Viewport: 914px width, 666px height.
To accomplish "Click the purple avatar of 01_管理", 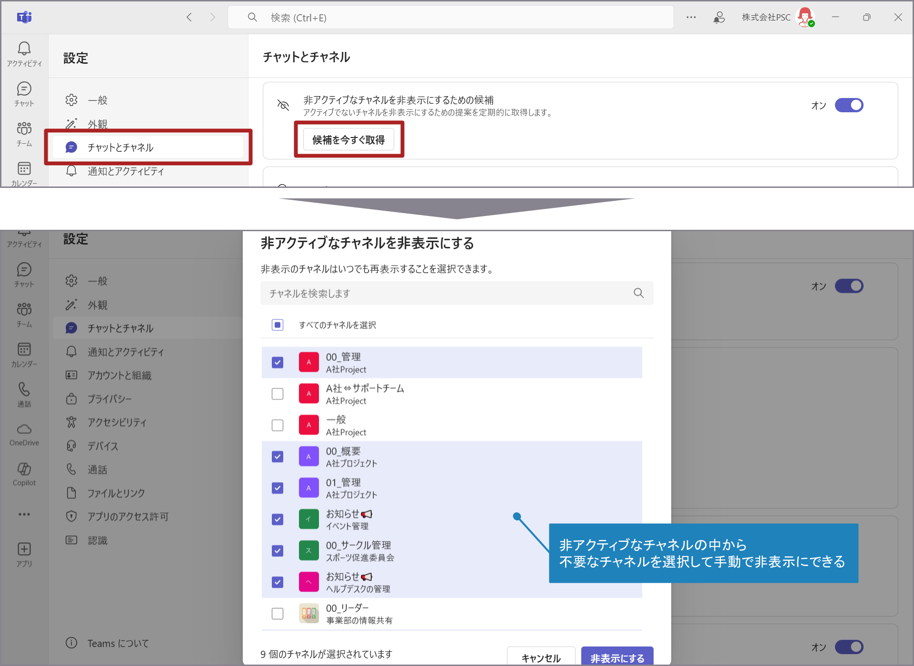I will [x=309, y=488].
